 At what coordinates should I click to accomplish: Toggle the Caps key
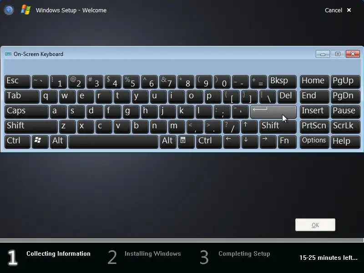[26, 112]
